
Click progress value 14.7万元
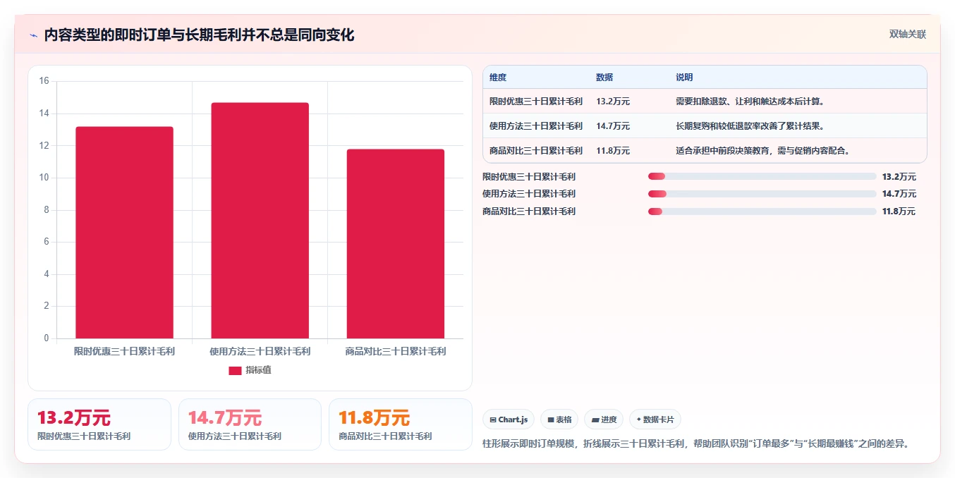[x=899, y=194]
